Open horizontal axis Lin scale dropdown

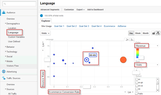point(131,92)
